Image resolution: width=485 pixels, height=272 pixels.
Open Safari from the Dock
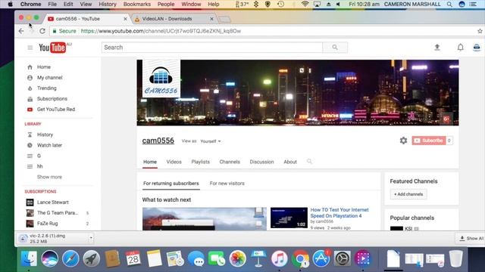70,258
